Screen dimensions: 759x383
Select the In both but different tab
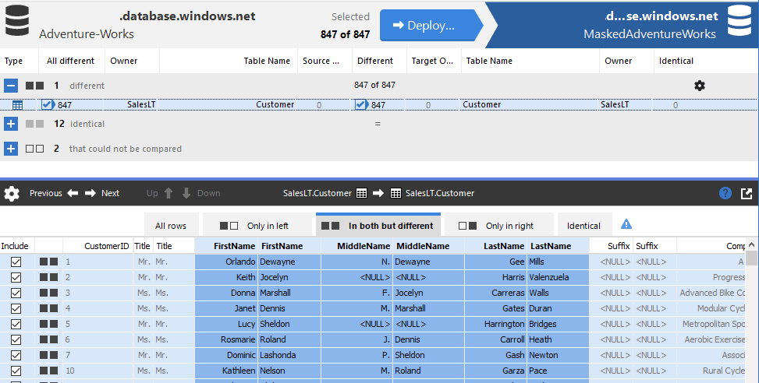tap(378, 224)
